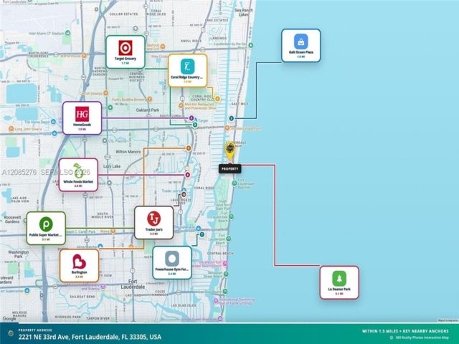Click the black PROPERTY label
Viewport: 459px width, 344px height.
tap(229, 169)
